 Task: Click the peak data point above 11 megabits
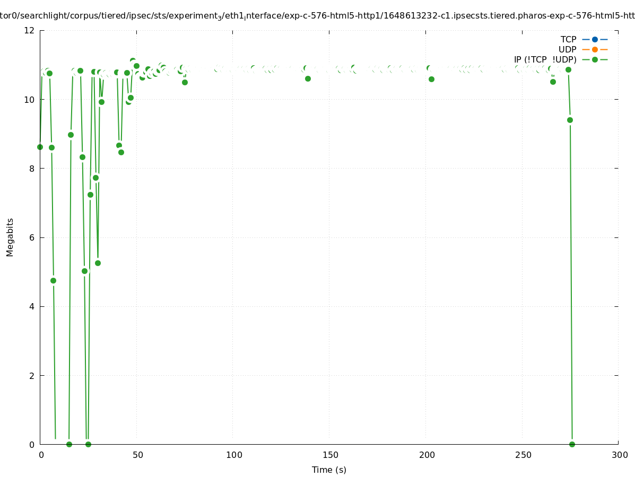coord(133,61)
